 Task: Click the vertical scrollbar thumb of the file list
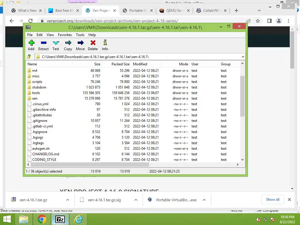click(x=242, y=96)
